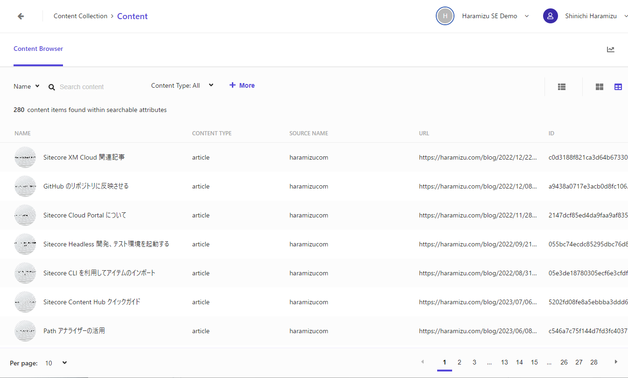Go to previous page arrow
This screenshot has height=378, width=628.
pos(423,362)
